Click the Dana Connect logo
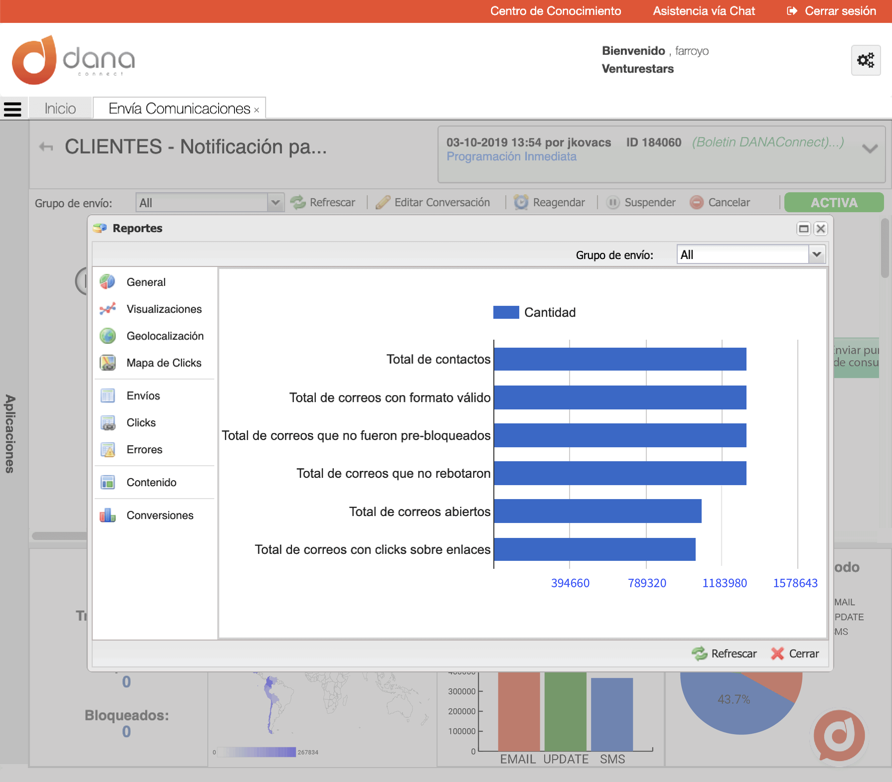 (73, 60)
